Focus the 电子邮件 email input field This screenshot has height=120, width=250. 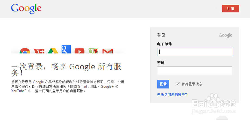click(194, 52)
